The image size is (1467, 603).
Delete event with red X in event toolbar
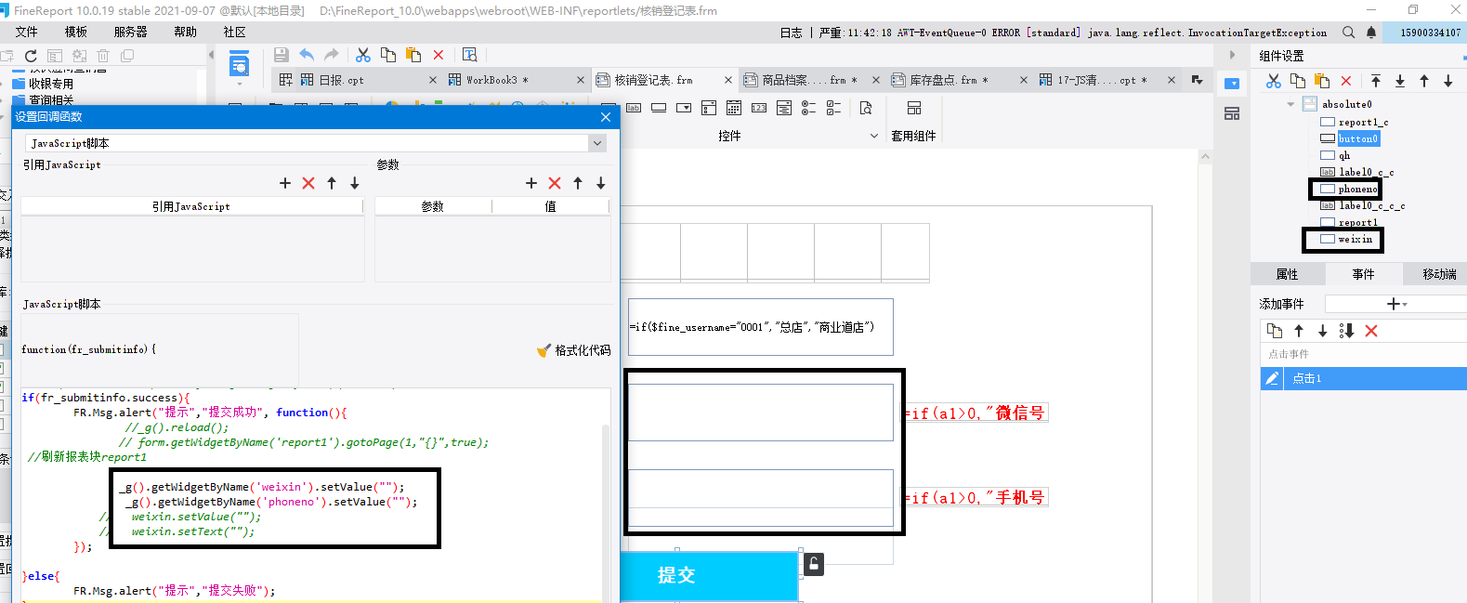coord(1371,331)
